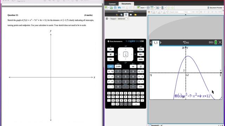This screenshot has width=225, height=126.
Task: Click the text color icon
Action: (x=164, y=12)
